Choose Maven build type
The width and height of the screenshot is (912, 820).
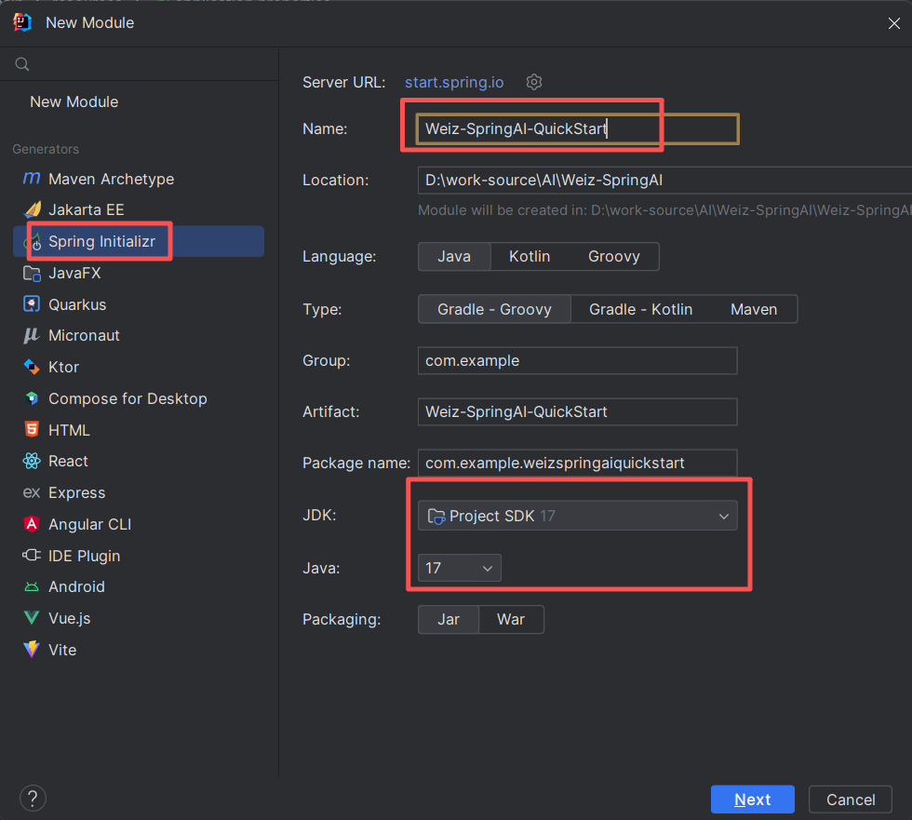[754, 309]
